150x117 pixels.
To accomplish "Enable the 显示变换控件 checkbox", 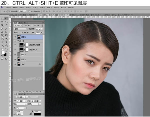I will (x=29, y=11).
